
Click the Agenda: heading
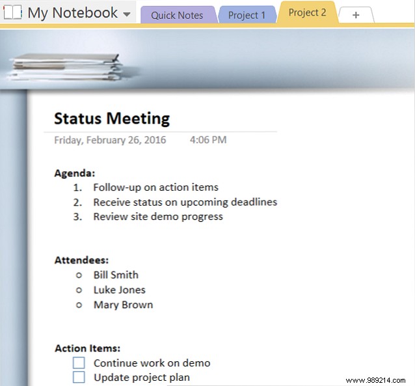tap(75, 173)
